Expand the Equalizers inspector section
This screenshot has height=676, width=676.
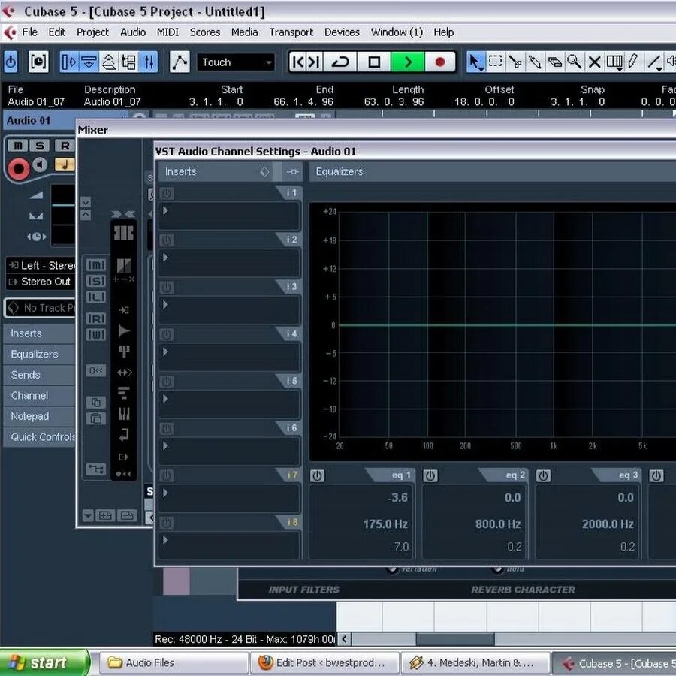[39, 355]
